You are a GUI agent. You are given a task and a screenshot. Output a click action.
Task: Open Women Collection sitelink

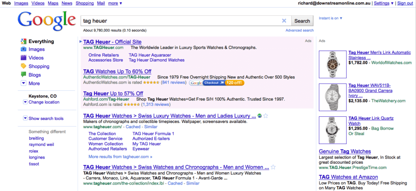(106, 144)
